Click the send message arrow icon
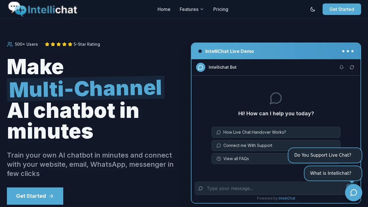The width and height of the screenshot is (368, 207). [351, 188]
